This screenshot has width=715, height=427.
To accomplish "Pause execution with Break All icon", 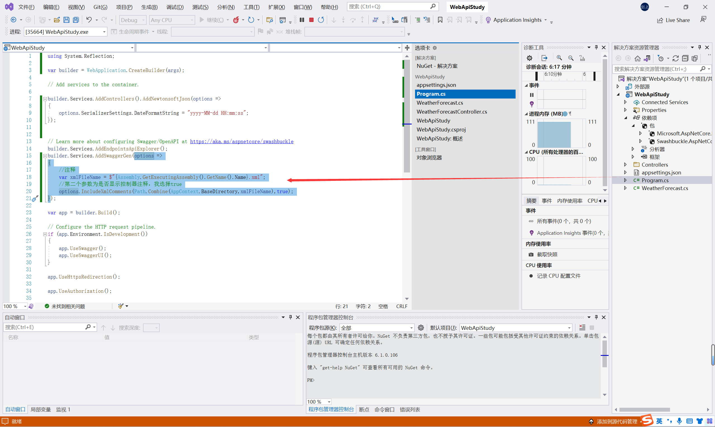I will point(302,20).
